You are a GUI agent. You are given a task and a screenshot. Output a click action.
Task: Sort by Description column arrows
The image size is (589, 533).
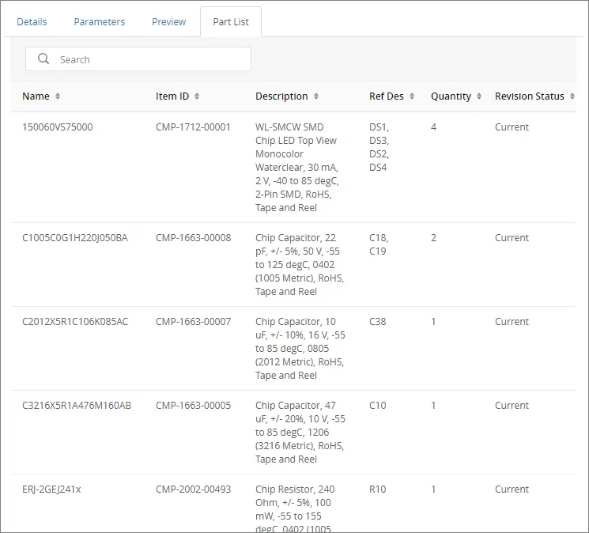click(x=316, y=96)
